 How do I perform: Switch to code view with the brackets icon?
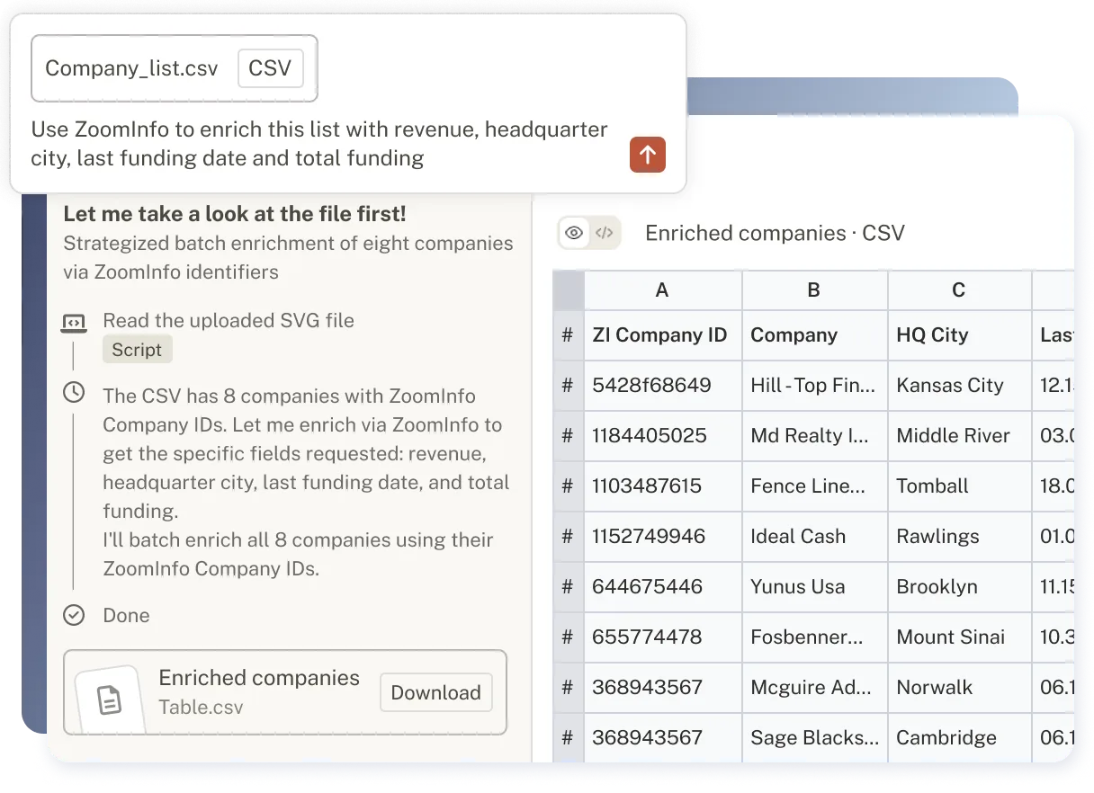[x=605, y=234]
